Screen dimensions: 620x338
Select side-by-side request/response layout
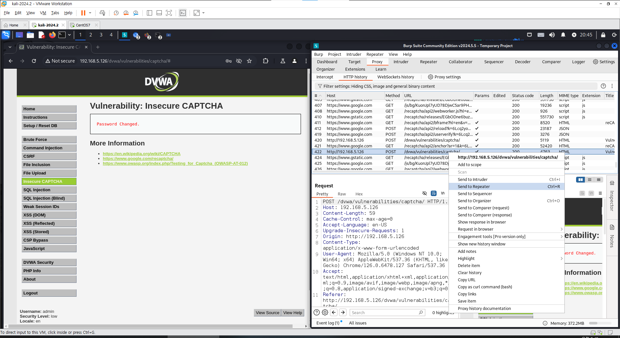581,180
